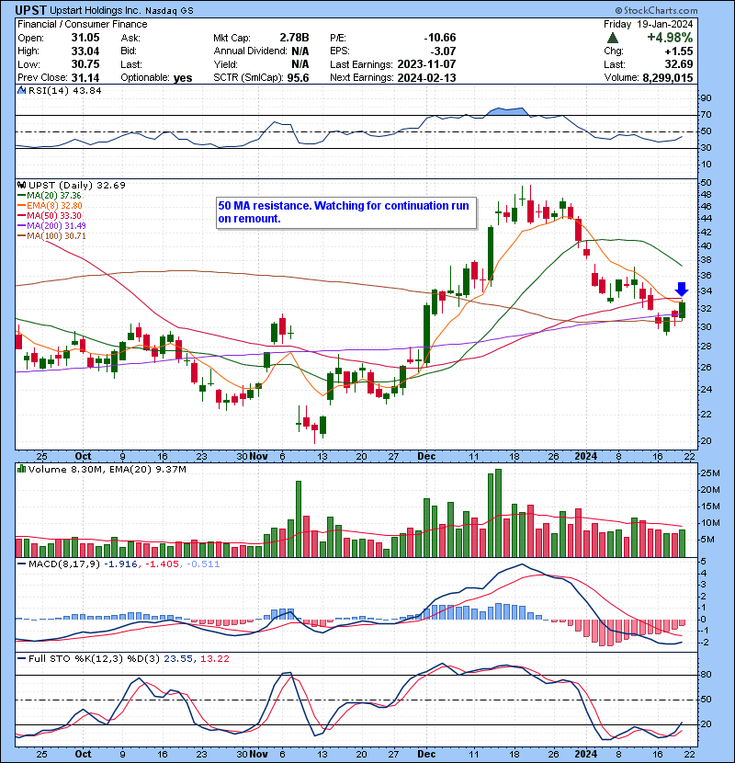Click the Prev Close value 31.14
The height and width of the screenshot is (763, 735).
pyautogui.click(x=85, y=78)
